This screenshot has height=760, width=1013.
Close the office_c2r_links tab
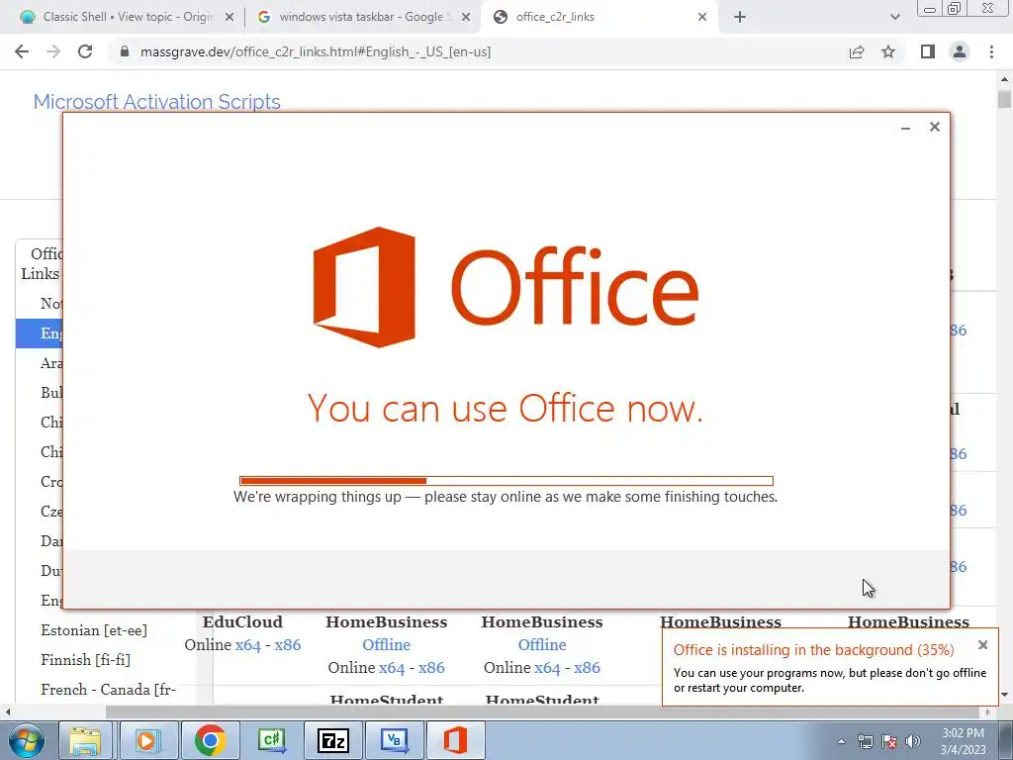[x=702, y=18]
